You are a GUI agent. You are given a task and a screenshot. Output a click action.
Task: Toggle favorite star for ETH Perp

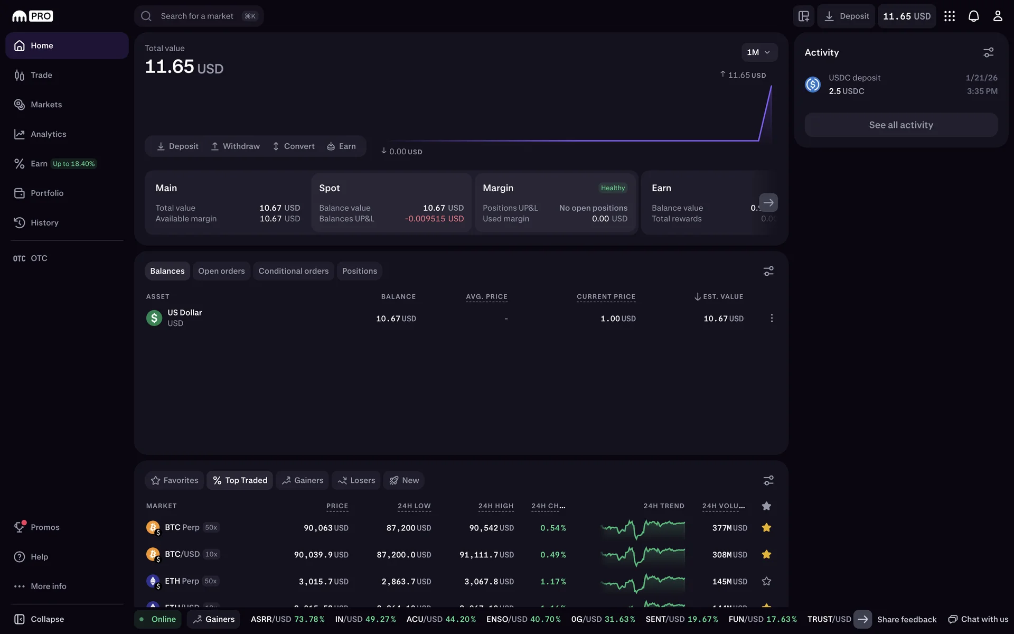tap(766, 581)
